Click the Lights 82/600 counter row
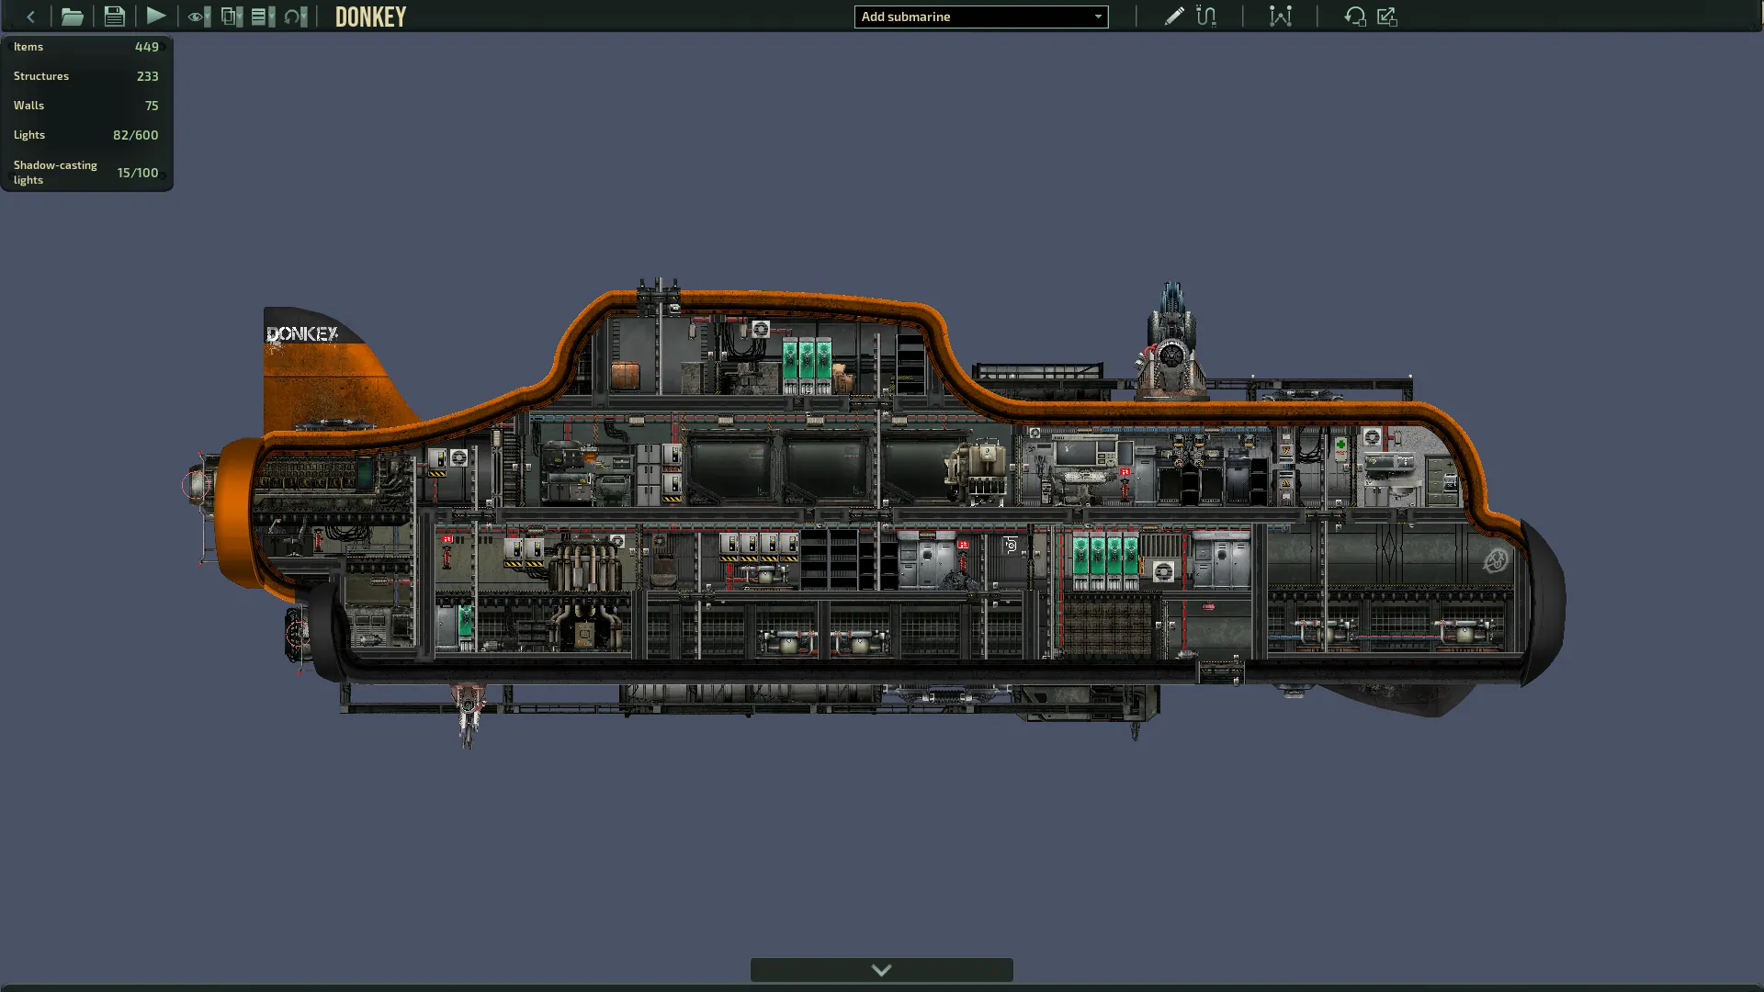Screen dimensions: 1764x992 click(86, 135)
